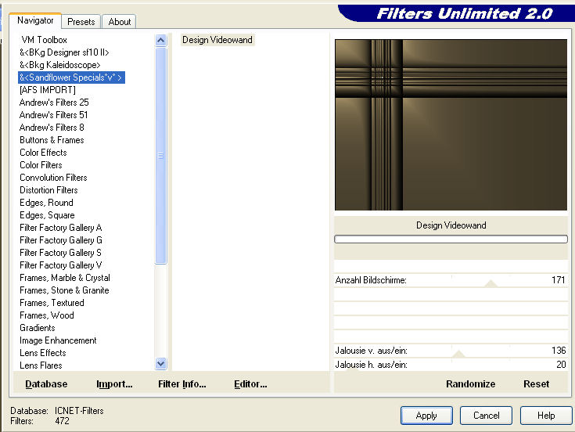Click the filter list scrollbar thumb

160,156
